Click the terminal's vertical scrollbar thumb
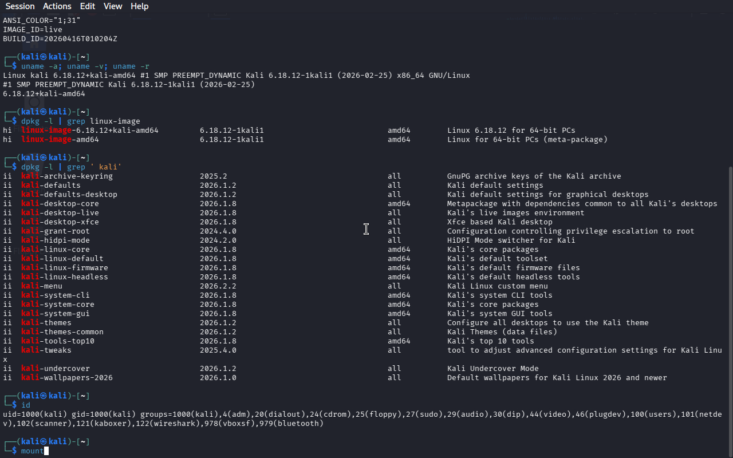Screen dimensions: 733x458 point(730,309)
